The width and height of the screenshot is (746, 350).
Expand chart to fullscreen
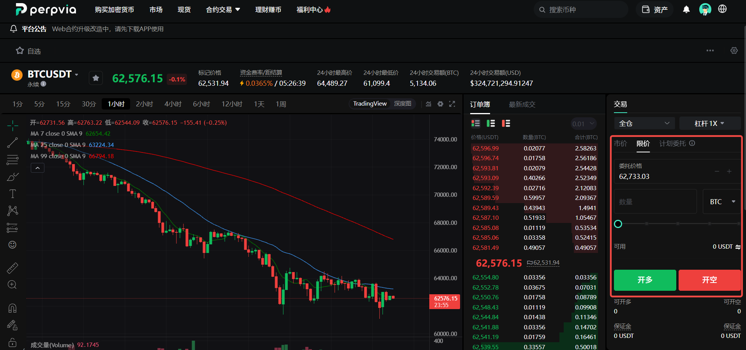[452, 104]
